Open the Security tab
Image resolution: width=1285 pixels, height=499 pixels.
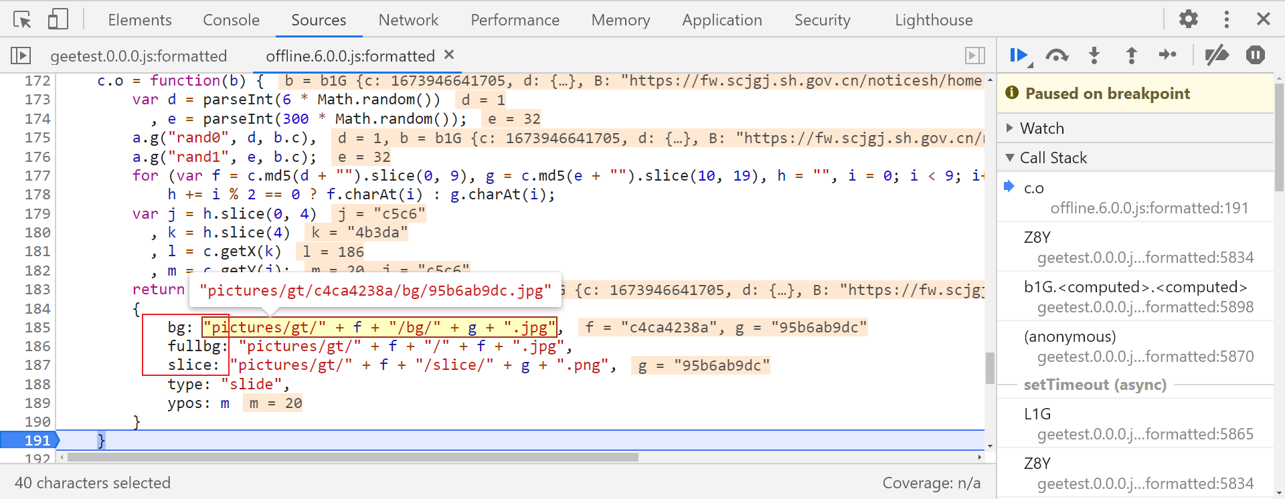[822, 20]
